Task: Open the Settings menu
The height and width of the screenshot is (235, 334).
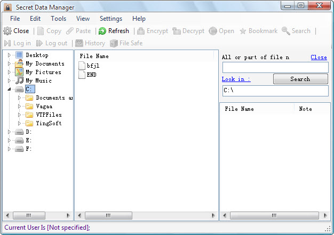Action: tap(111, 19)
